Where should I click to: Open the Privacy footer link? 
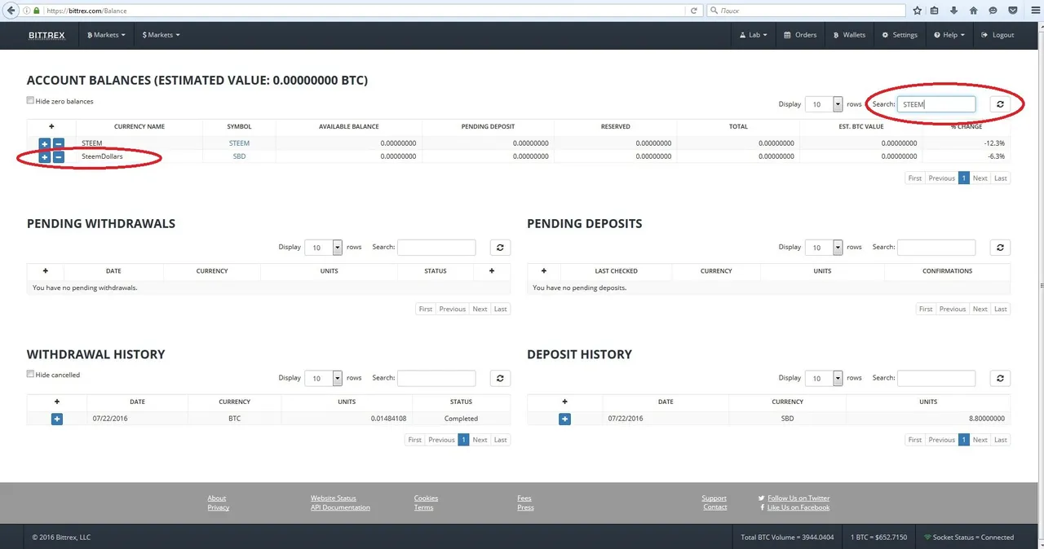[x=219, y=507]
